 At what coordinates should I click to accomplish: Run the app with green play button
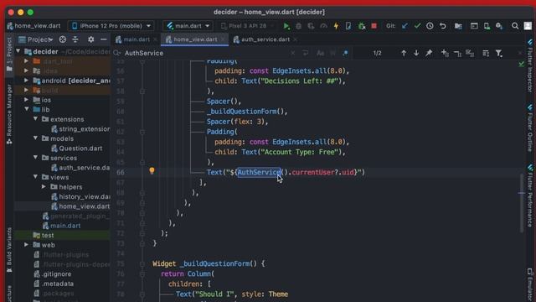(286, 26)
